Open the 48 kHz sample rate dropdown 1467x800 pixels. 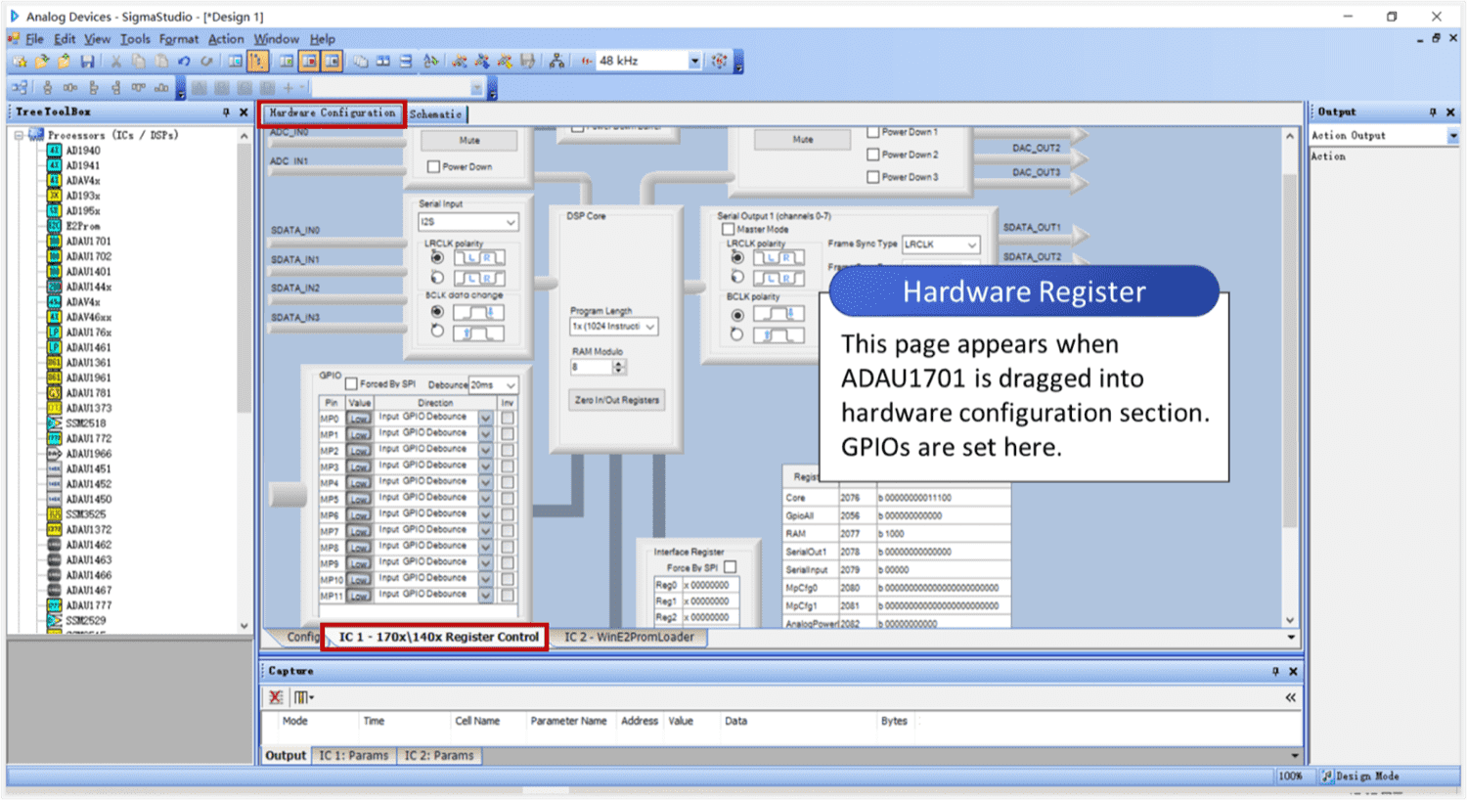[694, 62]
